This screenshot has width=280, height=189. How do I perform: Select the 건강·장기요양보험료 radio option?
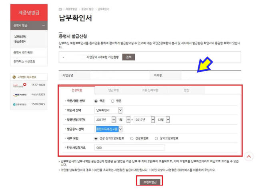pos(96,139)
